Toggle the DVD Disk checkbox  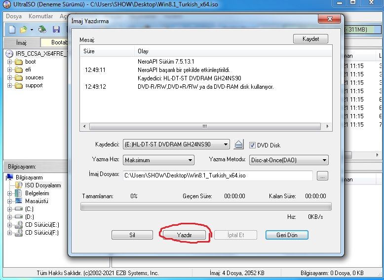[252, 145]
